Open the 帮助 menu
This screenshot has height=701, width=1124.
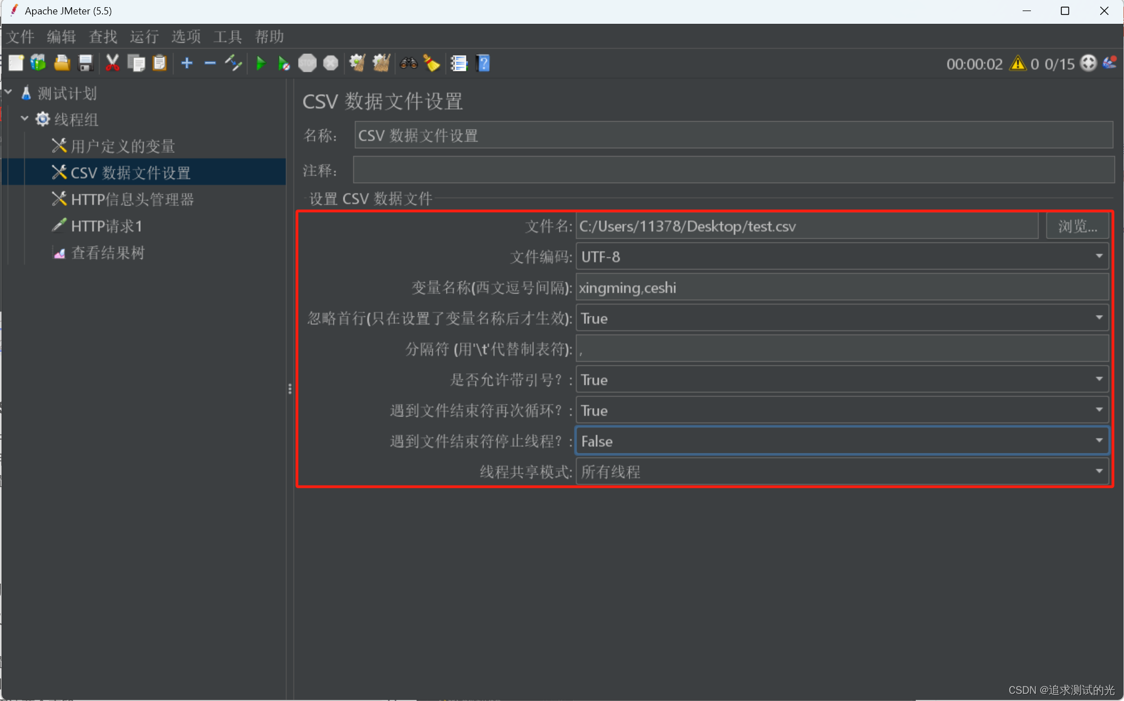270,37
